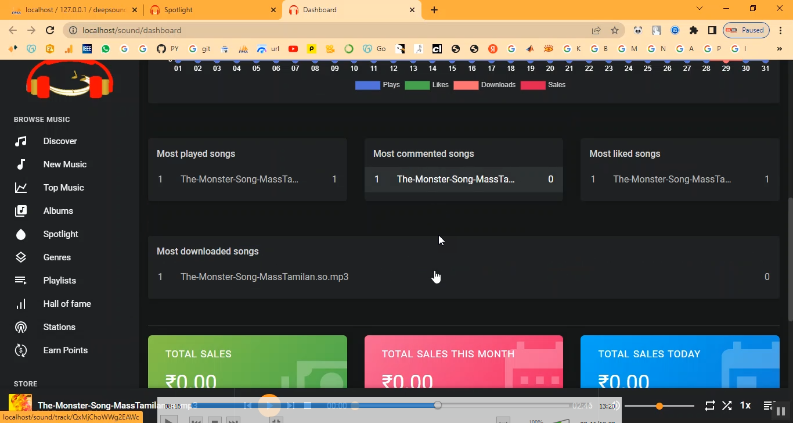793x423 pixels.
Task: Open Discover from the sidebar
Action: click(x=60, y=141)
